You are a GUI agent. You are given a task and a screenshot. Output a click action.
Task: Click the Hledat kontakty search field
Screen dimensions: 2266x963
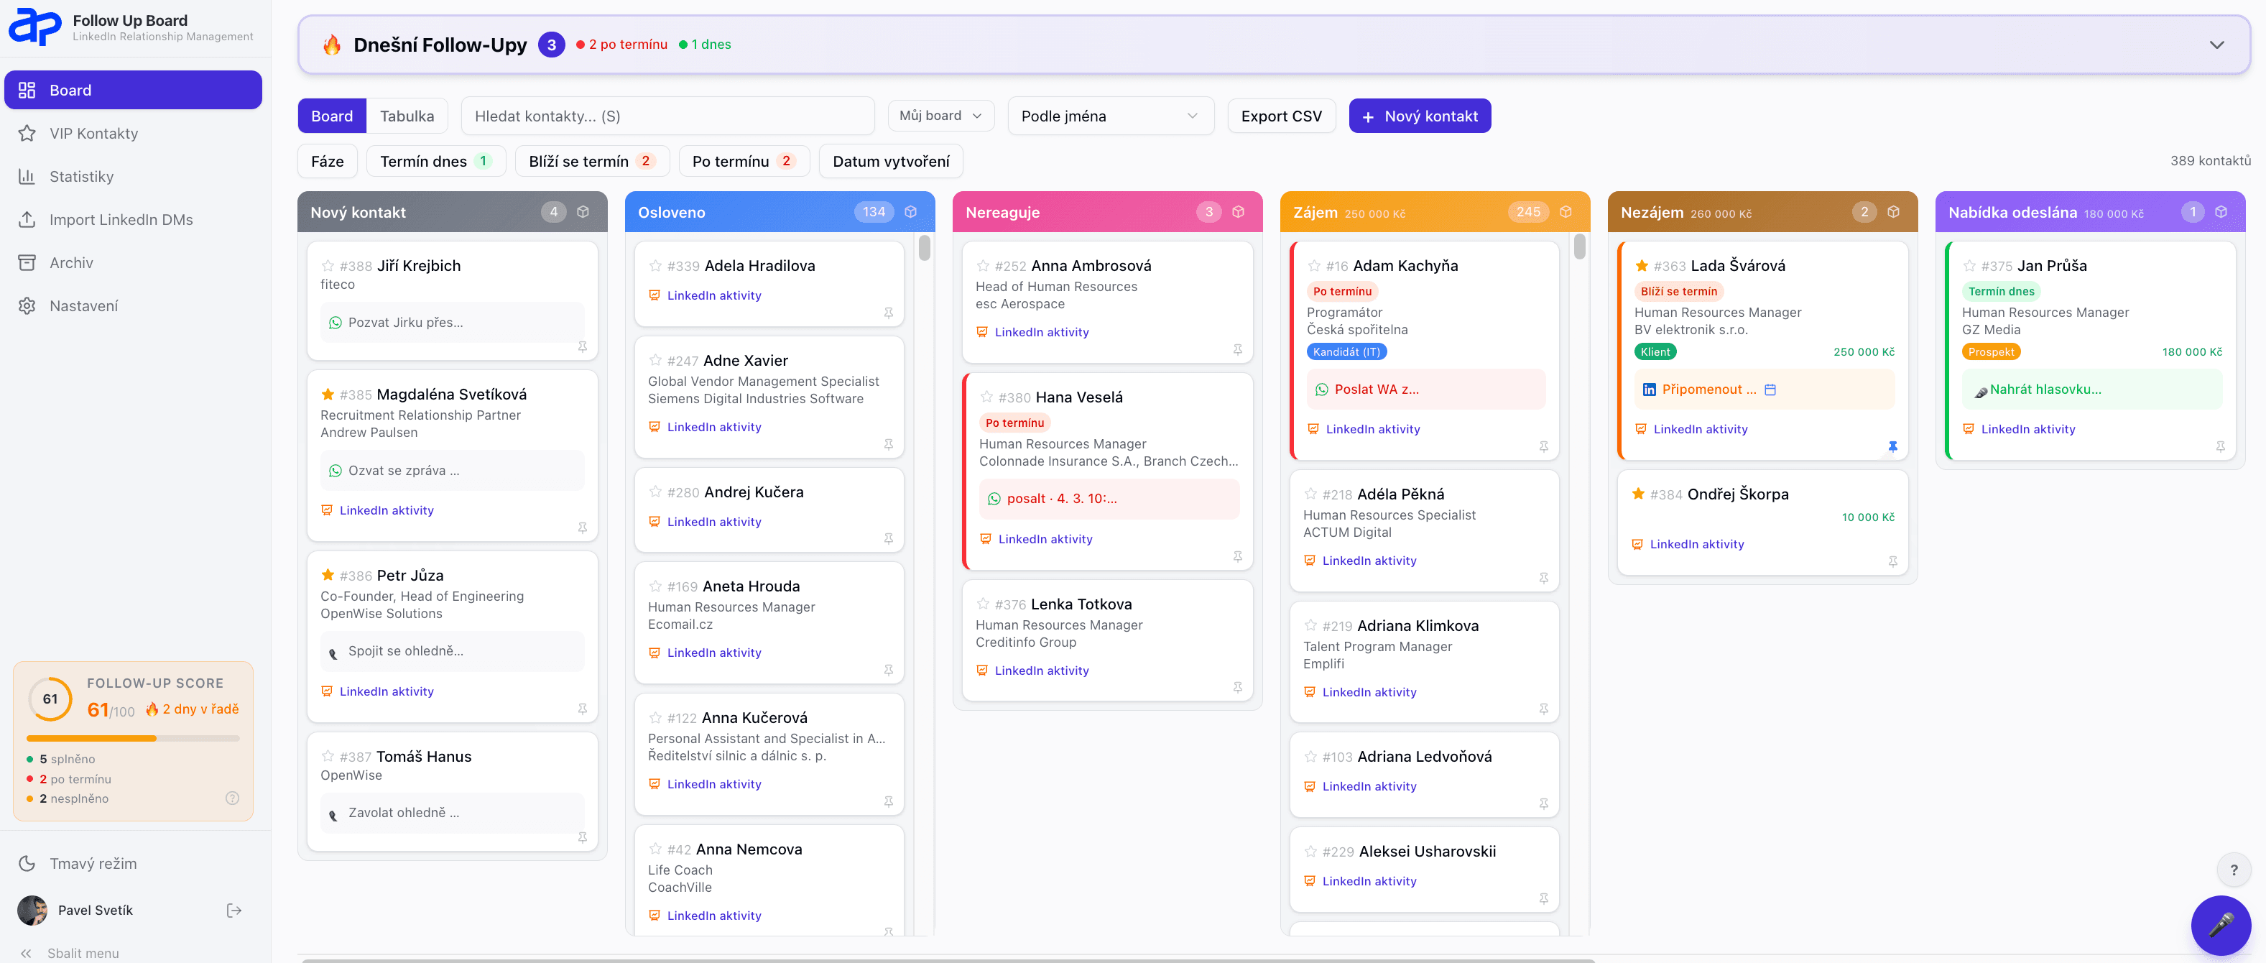pyautogui.click(x=667, y=116)
